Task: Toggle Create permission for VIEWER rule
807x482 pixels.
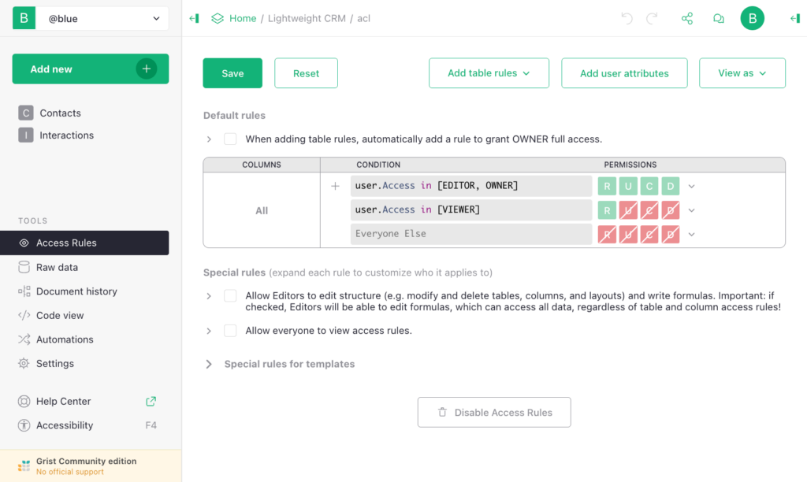Action: pos(649,209)
